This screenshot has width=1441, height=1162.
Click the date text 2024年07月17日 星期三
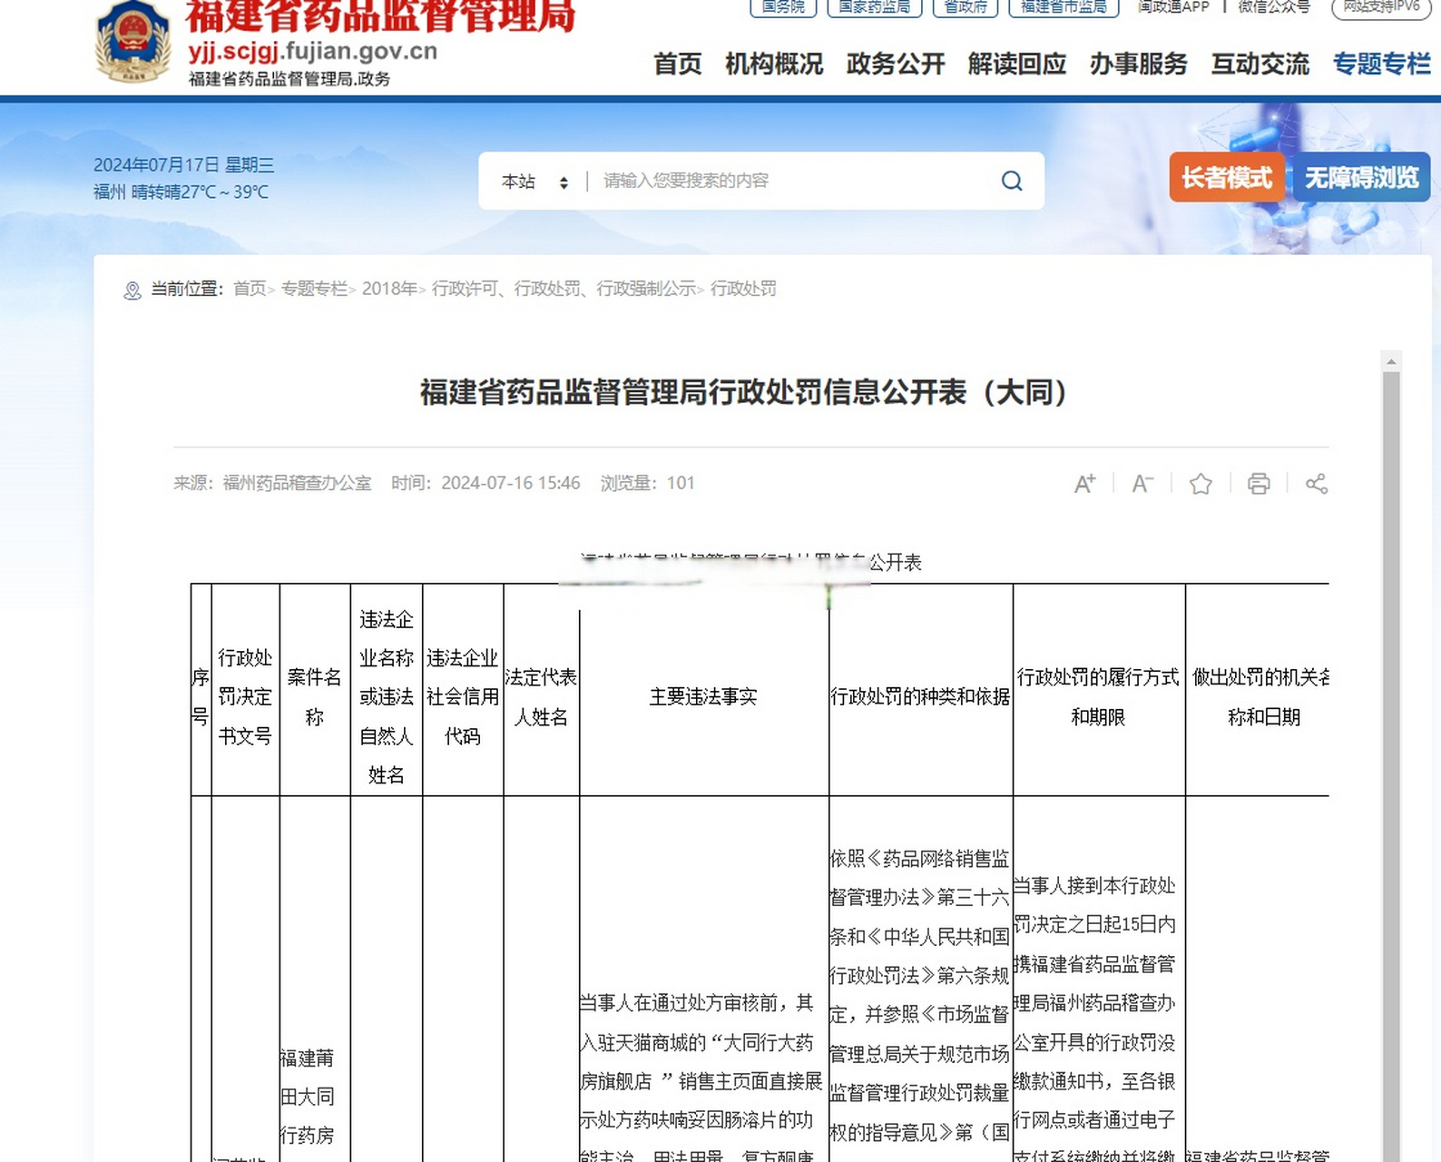(183, 165)
